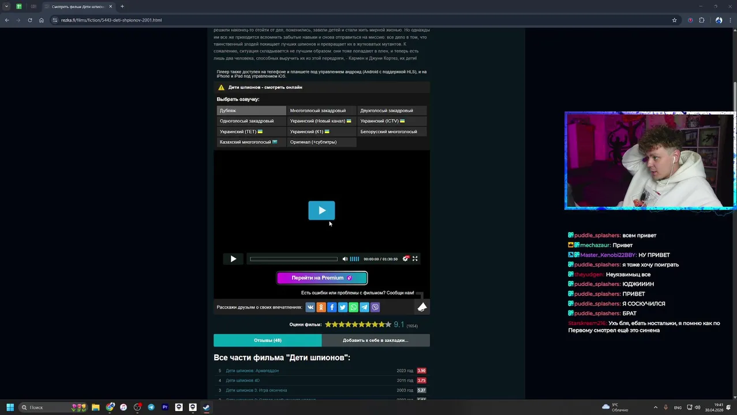Open the Дети шпионов 4D link
This screenshot has height=415, width=737.
coord(242,380)
